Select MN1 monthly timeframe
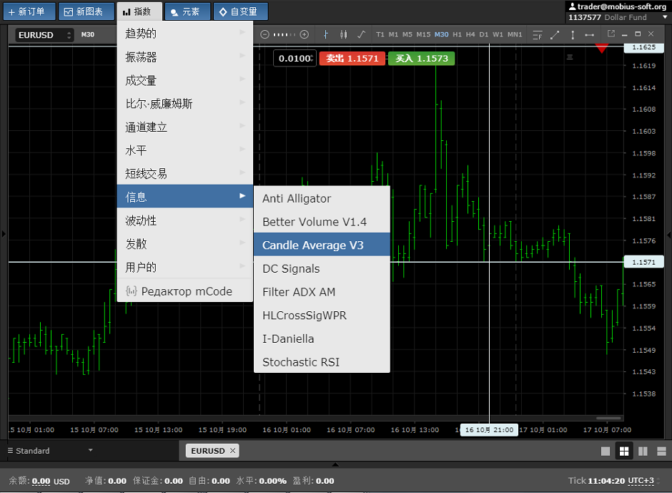Viewport: 672px width, 493px height. click(515, 35)
